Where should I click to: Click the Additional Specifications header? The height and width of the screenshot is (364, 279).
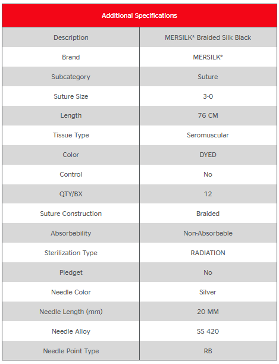pos(139,15)
